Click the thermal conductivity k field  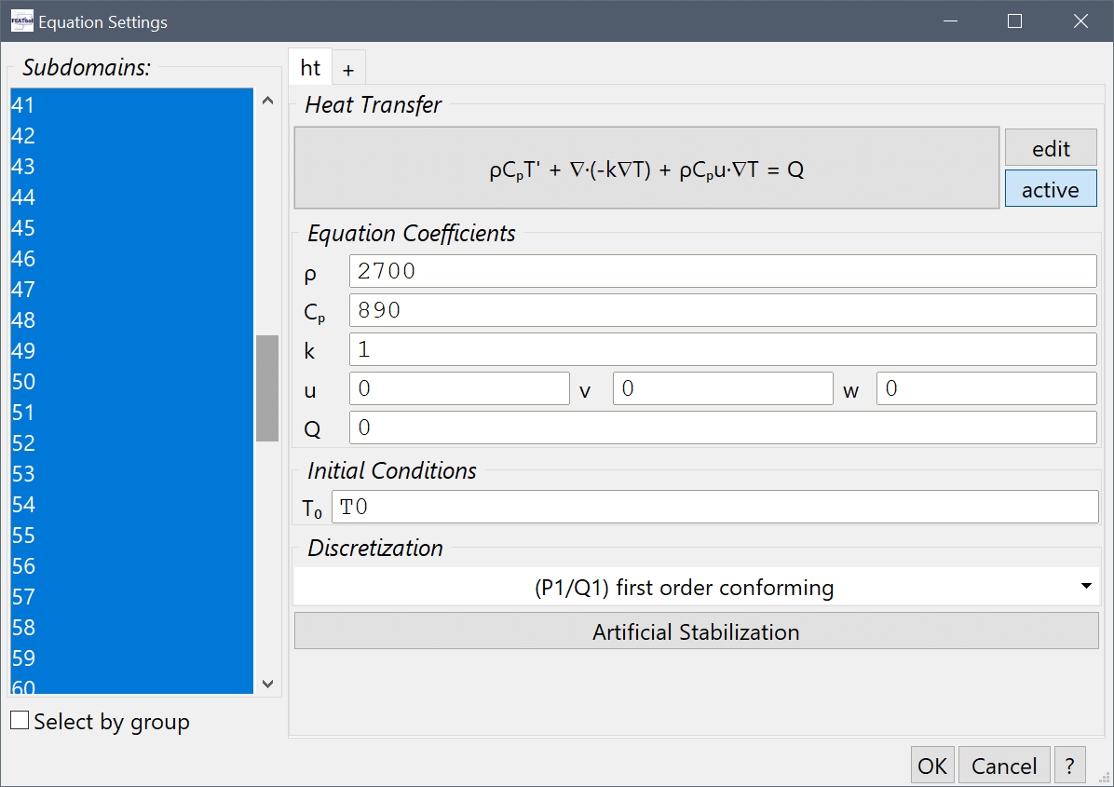(723, 350)
